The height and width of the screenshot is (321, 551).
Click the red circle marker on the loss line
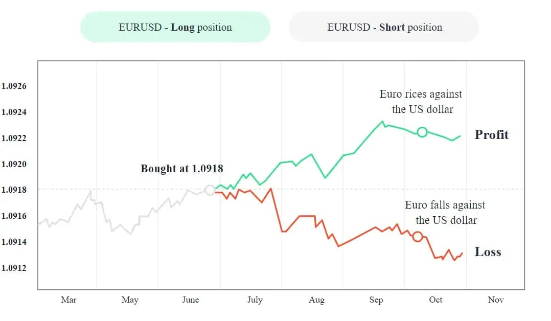[x=418, y=237]
